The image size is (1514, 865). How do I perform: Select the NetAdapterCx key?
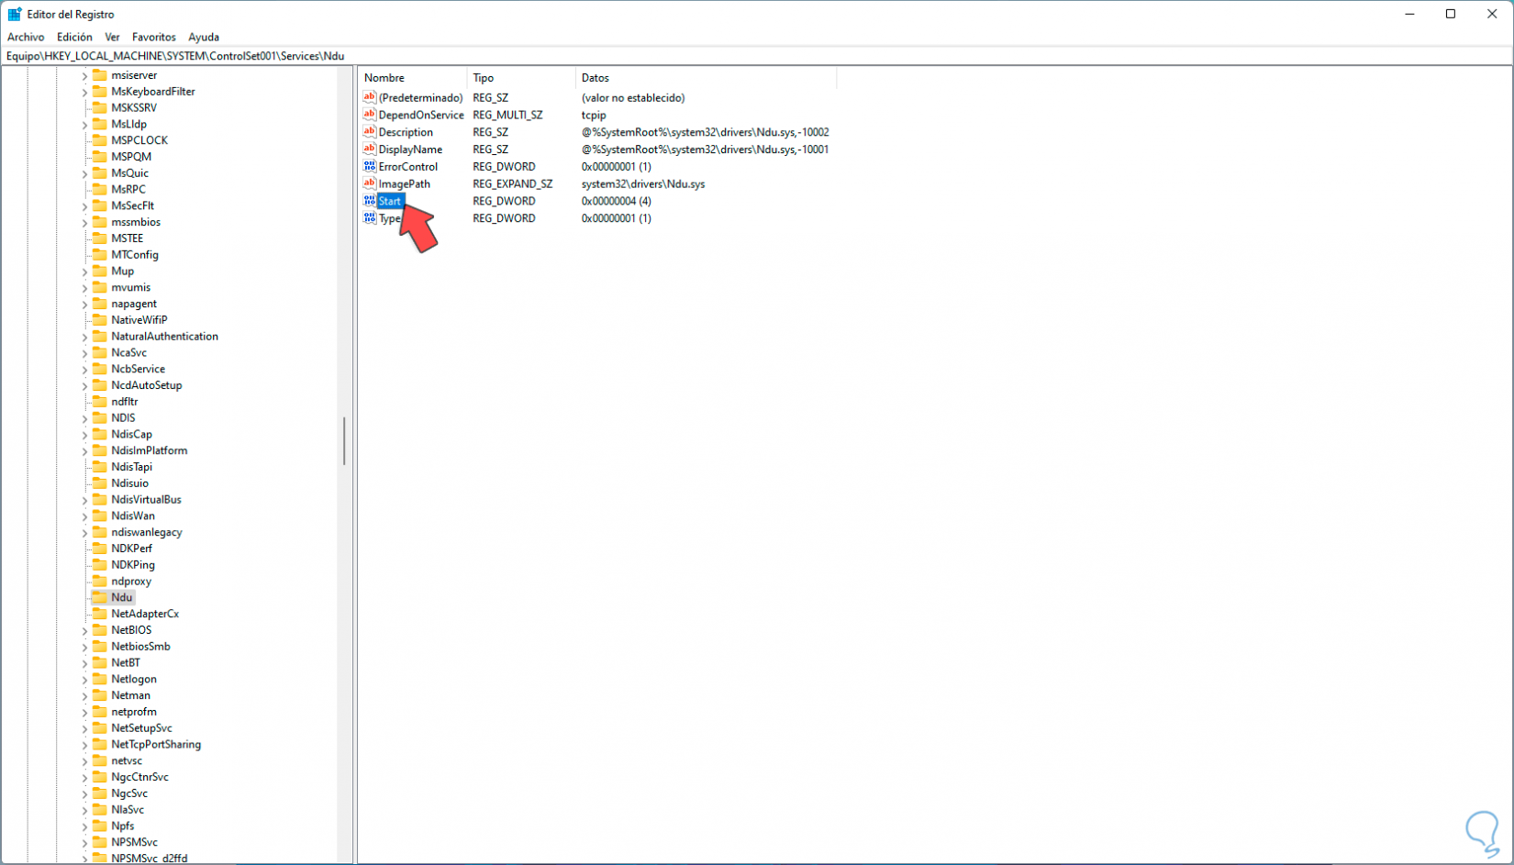[145, 614]
